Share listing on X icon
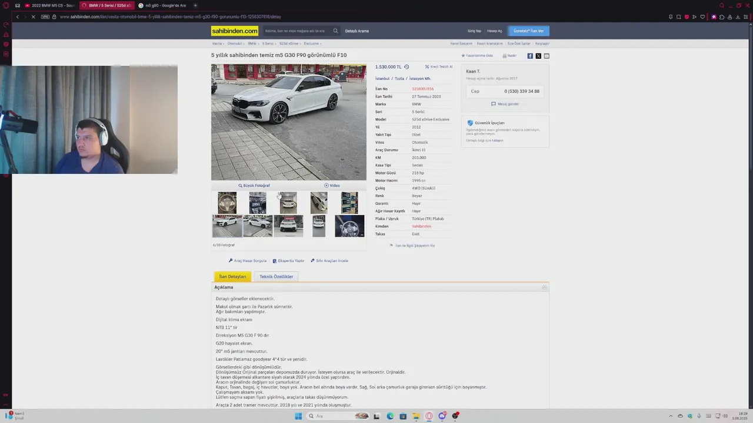This screenshot has width=753, height=423. pos(538,56)
